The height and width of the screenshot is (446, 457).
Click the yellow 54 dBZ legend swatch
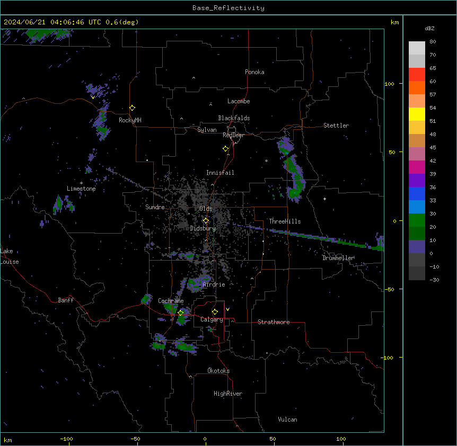pyautogui.click(x=417, y=114)
